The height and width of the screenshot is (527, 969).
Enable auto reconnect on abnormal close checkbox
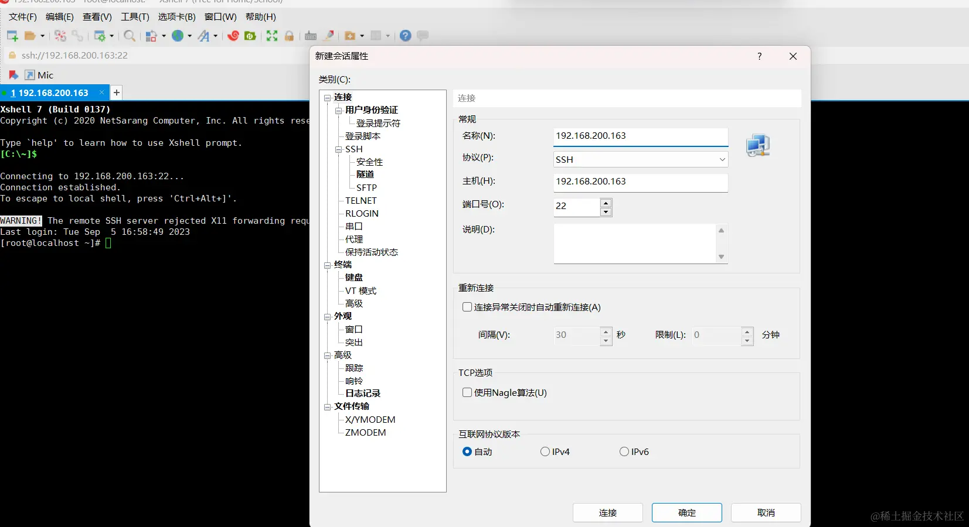[467, 307]
